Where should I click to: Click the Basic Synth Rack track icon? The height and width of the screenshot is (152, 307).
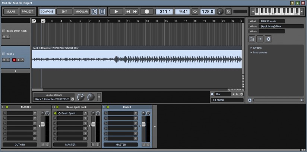coord(3,31)
